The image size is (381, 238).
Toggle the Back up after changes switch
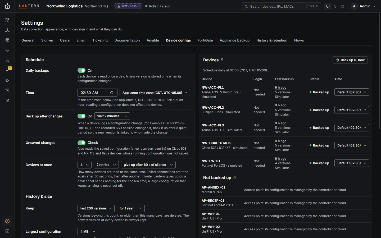(81, 116)
